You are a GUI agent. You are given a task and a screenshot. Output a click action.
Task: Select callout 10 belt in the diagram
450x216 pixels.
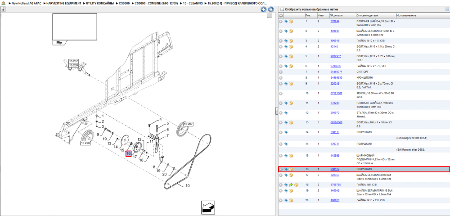pos(187,185)
